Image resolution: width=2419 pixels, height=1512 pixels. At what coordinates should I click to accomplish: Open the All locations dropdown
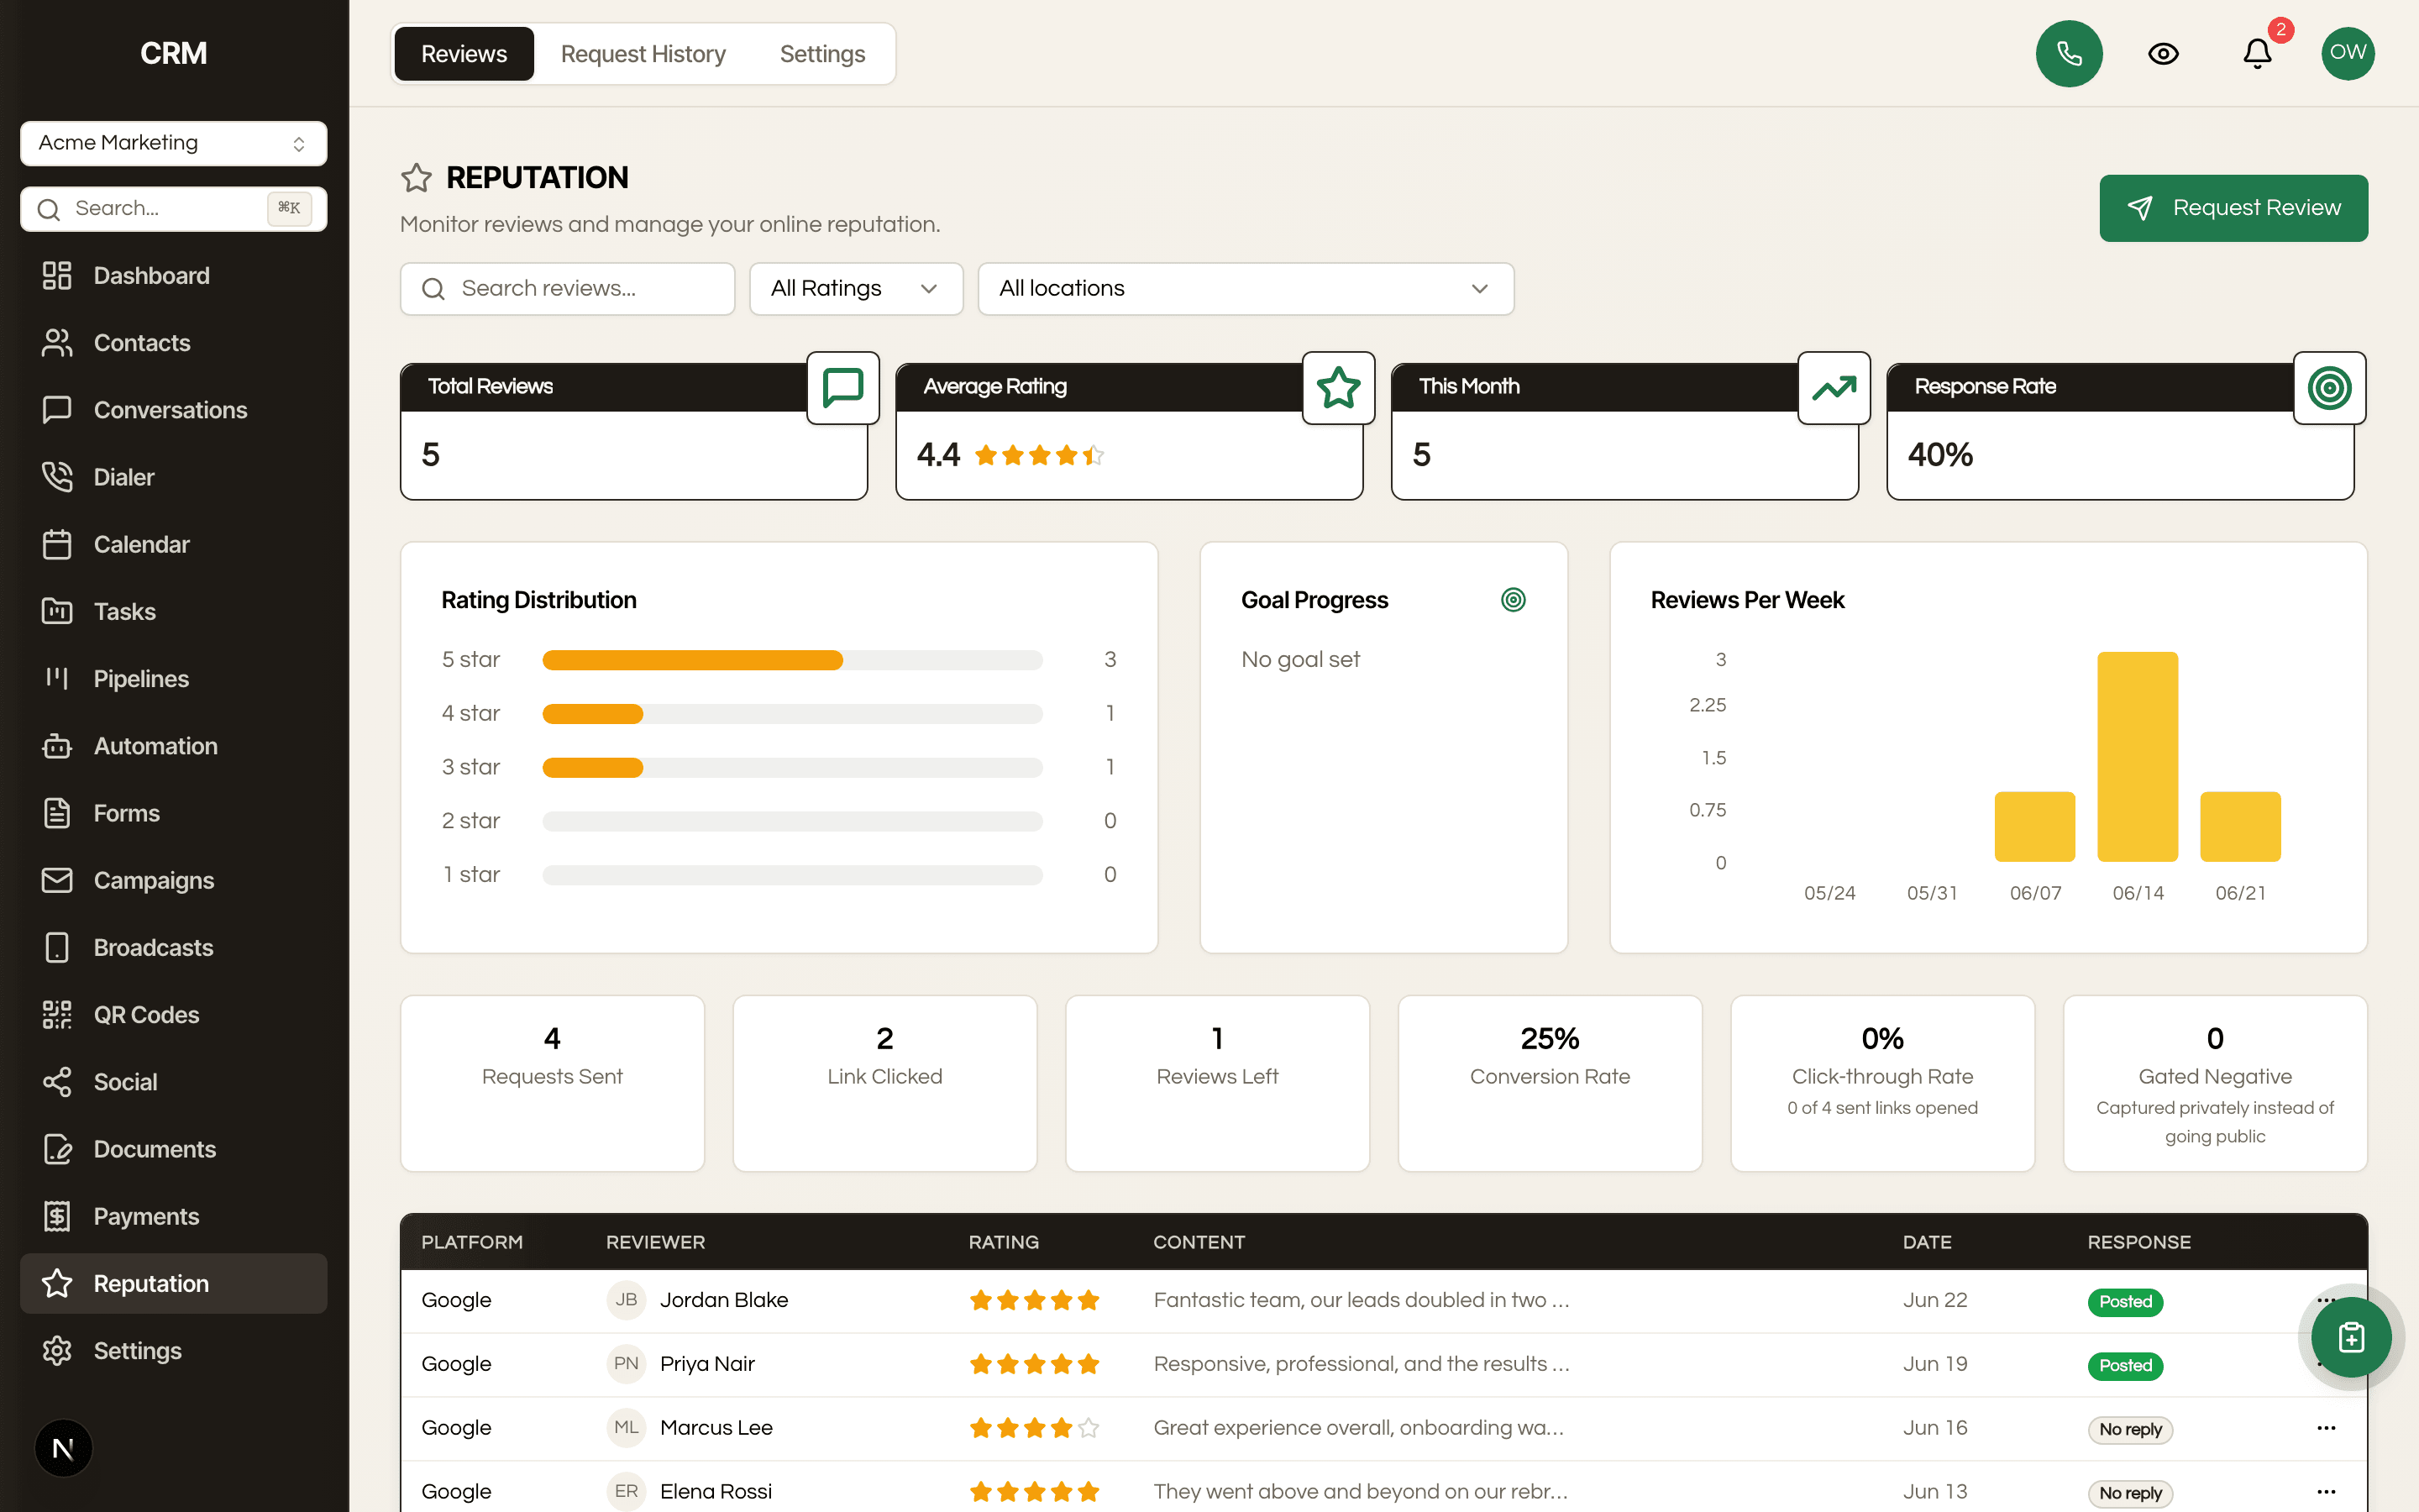tap(1246, 289)
